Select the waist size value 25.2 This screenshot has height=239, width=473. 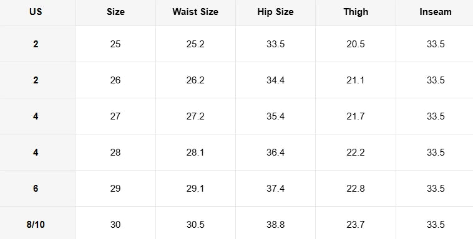195,44
